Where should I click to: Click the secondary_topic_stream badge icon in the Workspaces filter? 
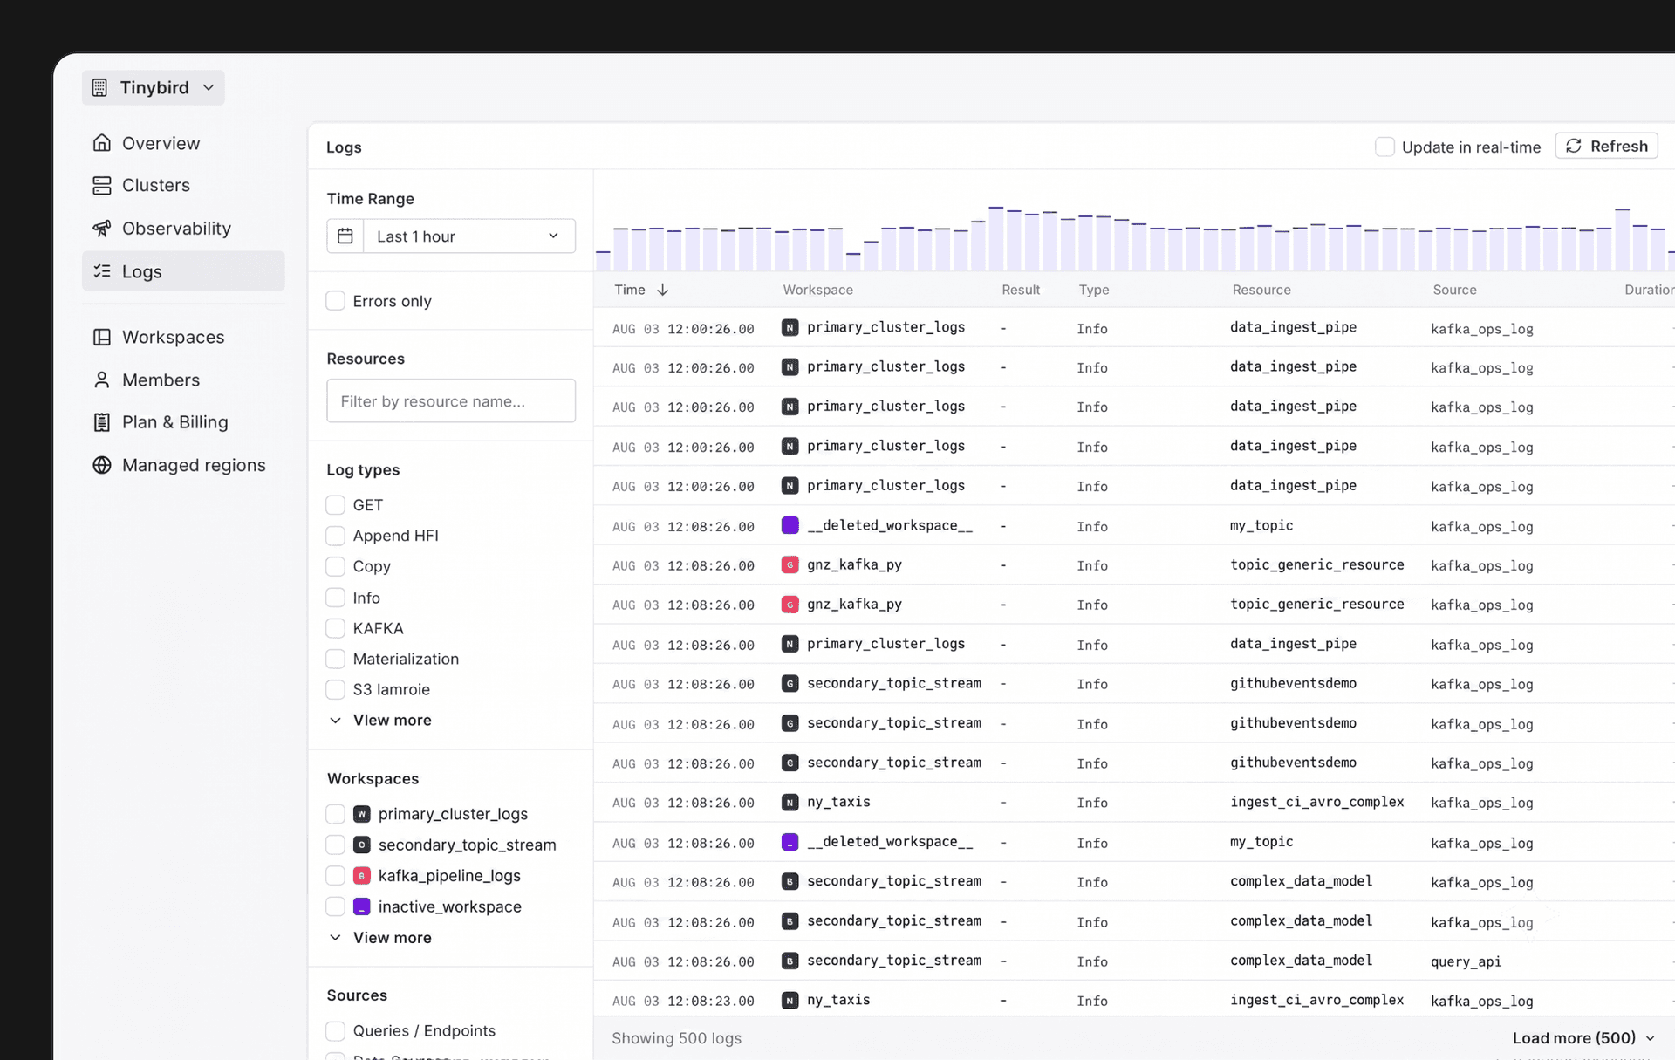pyautogui.click(x=361, y=845)
